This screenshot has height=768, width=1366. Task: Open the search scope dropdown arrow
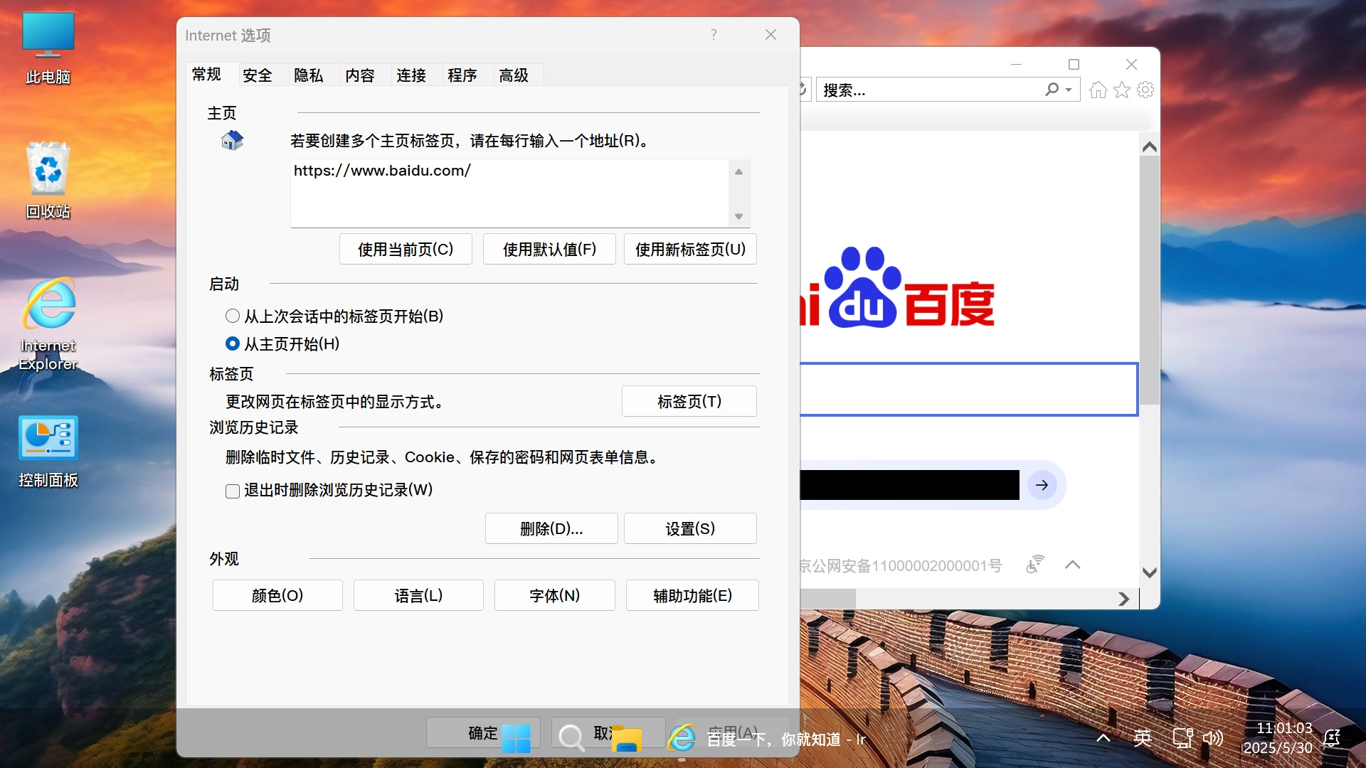1068,90
